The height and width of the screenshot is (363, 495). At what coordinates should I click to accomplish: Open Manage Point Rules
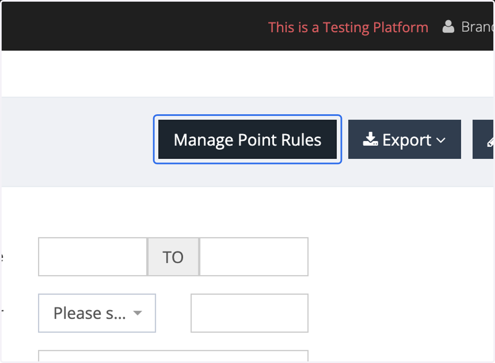click(x=247, y=139)
